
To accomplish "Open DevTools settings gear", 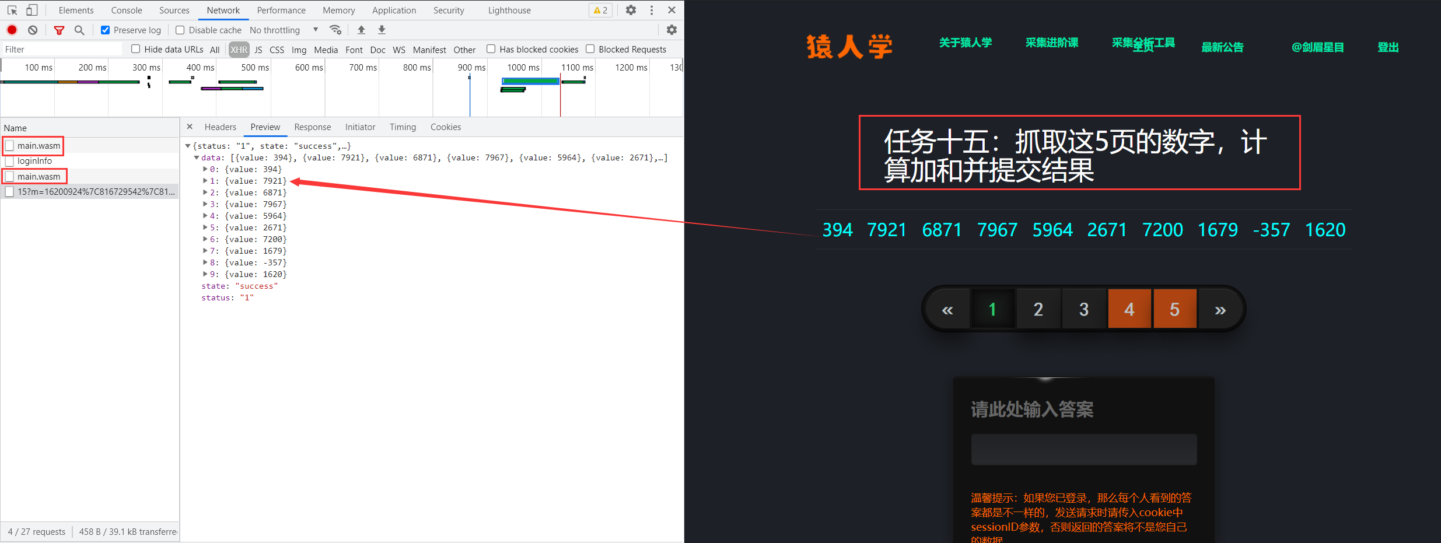I will click(x=631, y=10).
